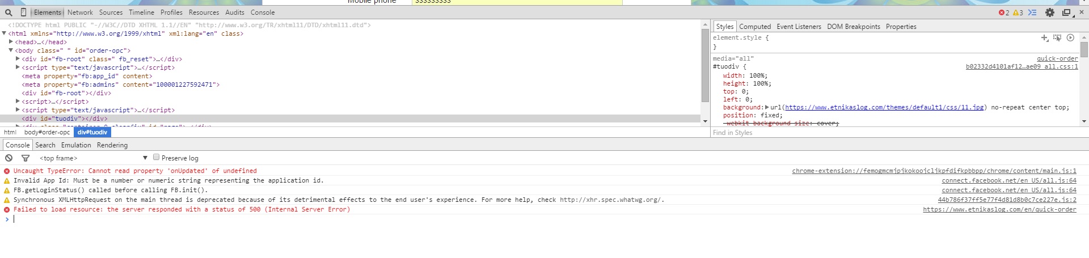Click the 'width: 100%' style declaration
Screen dimensions: 1089x258
pos(745,75)
